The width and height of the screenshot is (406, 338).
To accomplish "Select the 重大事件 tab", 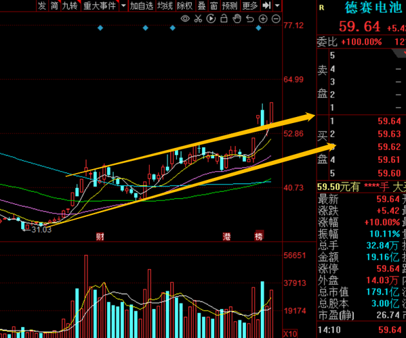I will (x=100, y=5).
